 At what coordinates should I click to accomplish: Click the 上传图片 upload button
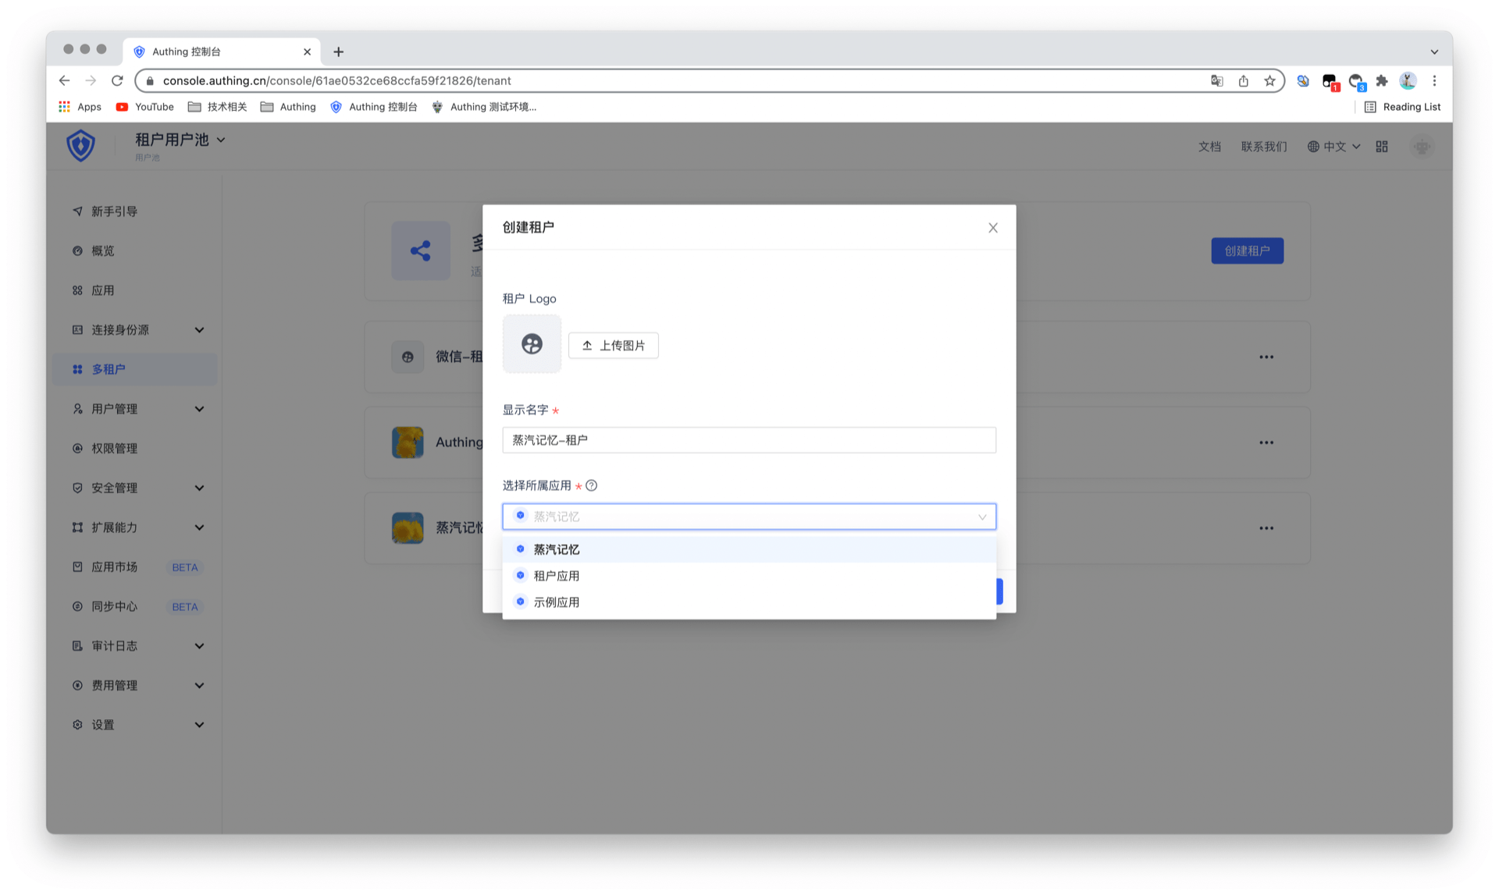[x=613, y=346]
